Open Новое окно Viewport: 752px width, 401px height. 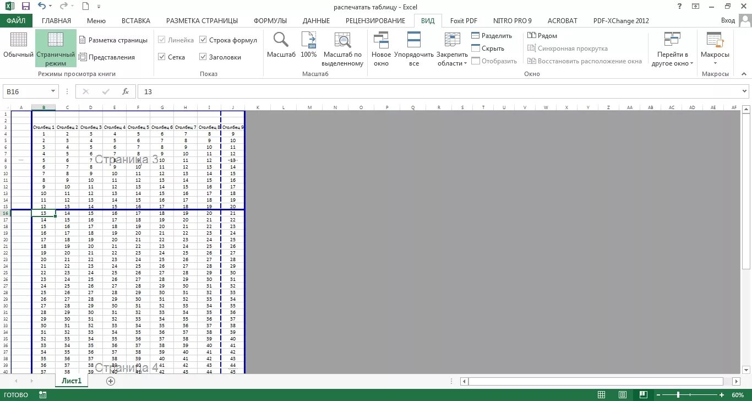(381, 49)
